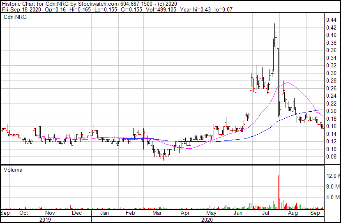The height and width of the screenshot is (223, 341).
Task: Click the Nov month label on the axis
Action: (50, 213)
